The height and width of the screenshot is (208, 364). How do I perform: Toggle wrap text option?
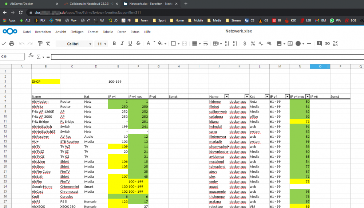click(205, 43)
